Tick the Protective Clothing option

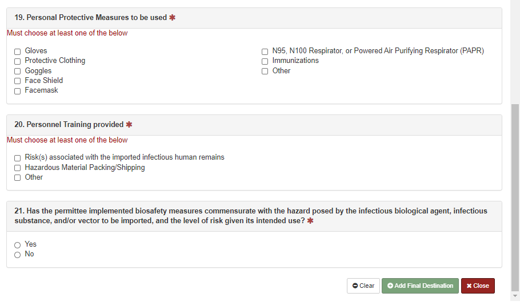point(18,61)
